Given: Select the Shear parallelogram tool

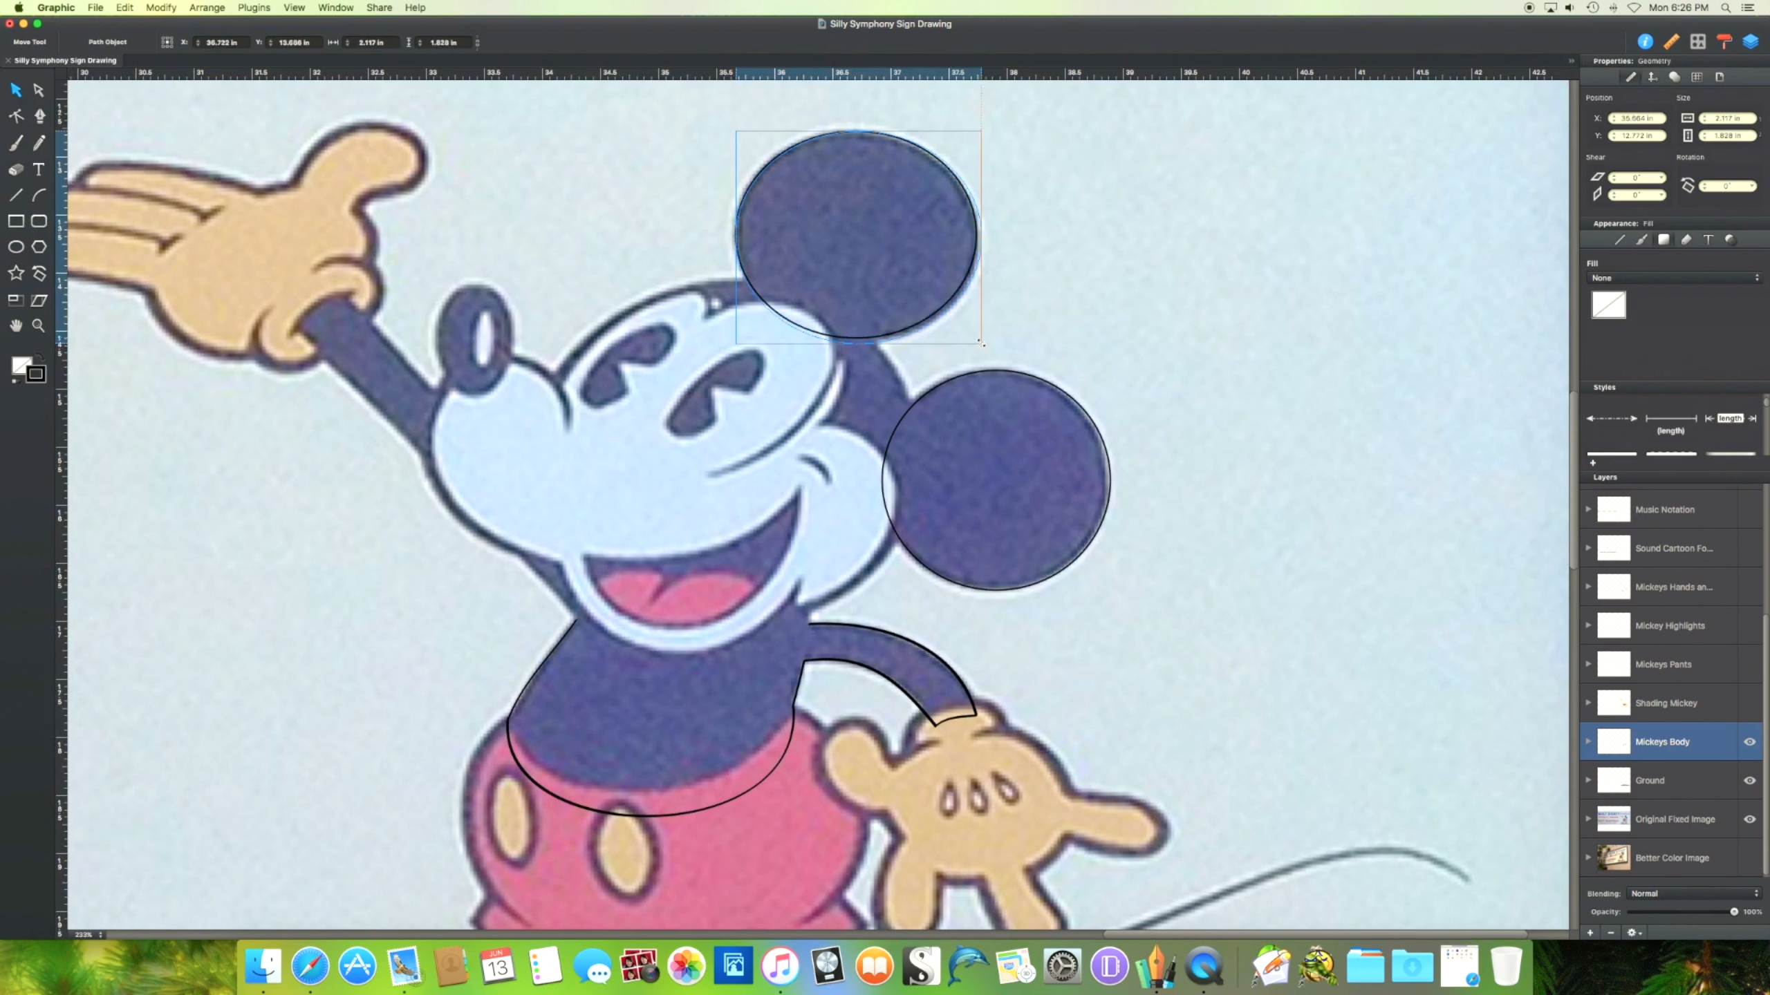Looking at the screenshot, I should [39, 300].
